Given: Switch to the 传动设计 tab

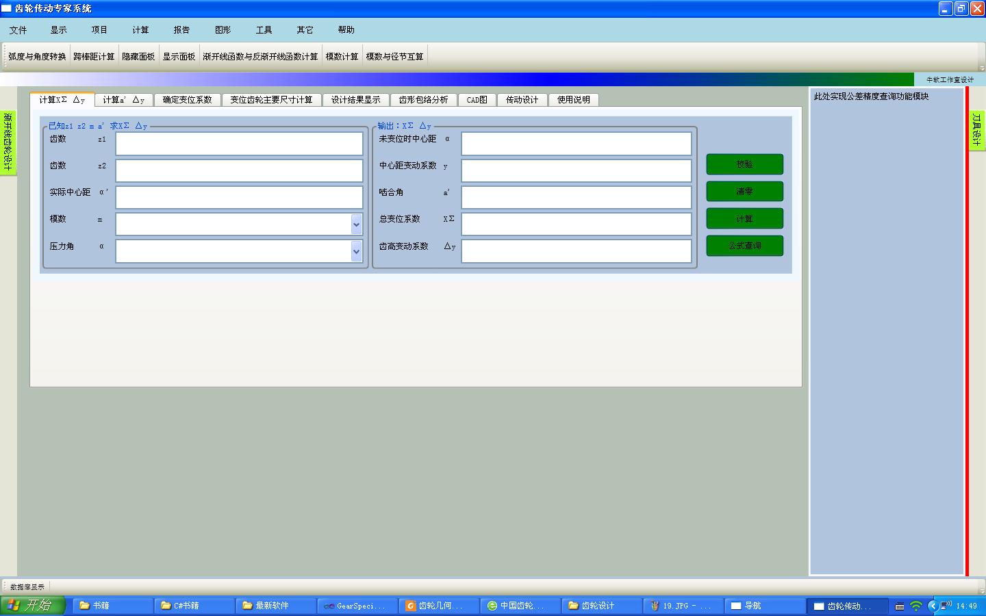Looking at the screenshot, I should tap(522, 100).
